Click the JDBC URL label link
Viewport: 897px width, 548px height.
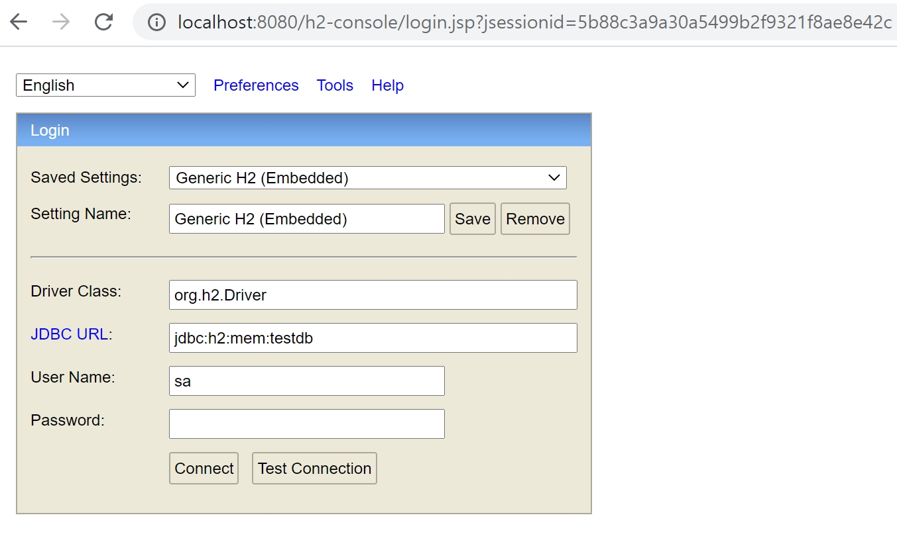(70, 334)
